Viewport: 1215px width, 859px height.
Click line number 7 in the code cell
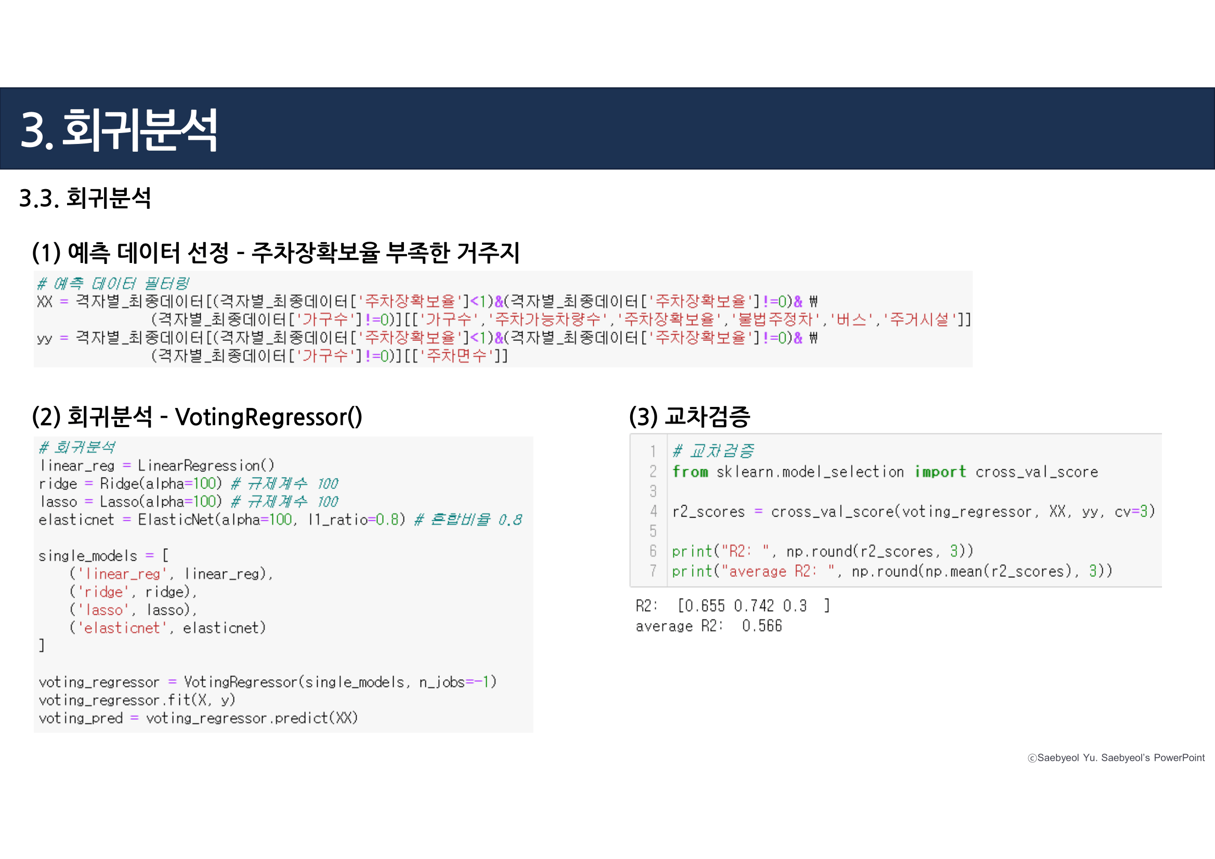654,571
